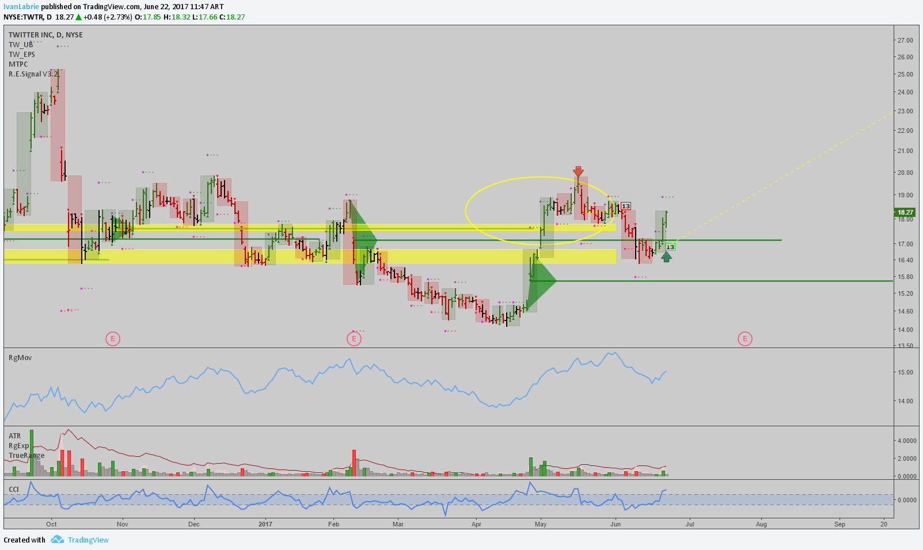Screen dimensions: 923x550
Task: Select the TrueRange indicator label
Action: tap(26, 456)
